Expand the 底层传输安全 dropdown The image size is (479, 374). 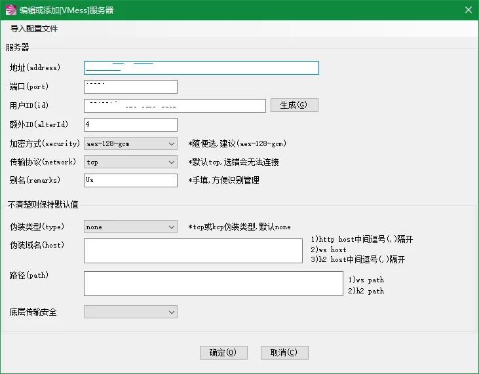pyautogui.click(x=130, y=312)
